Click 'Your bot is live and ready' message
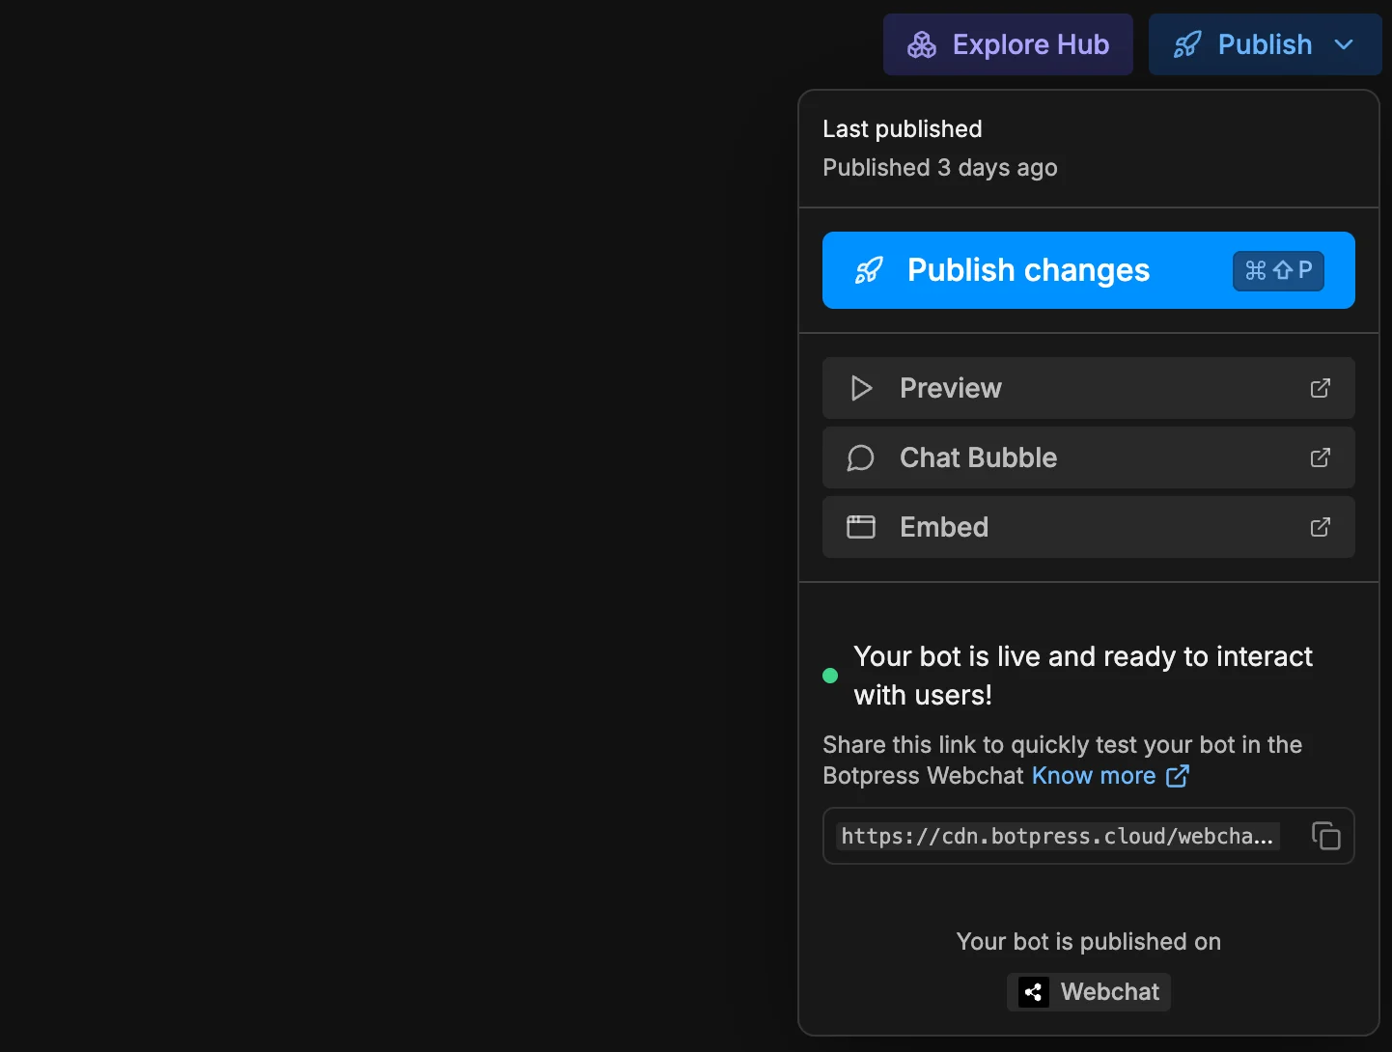The image size is (1392, 1052). 1083,676
